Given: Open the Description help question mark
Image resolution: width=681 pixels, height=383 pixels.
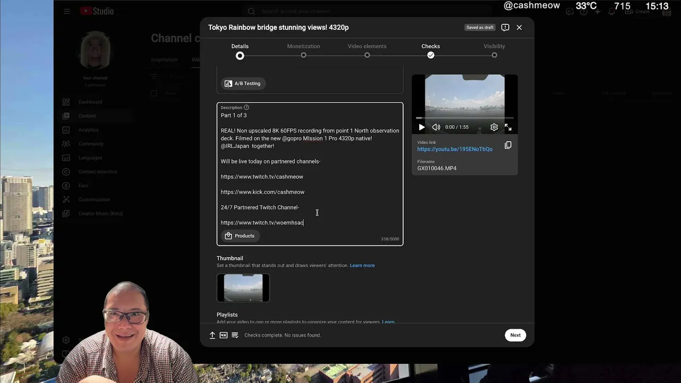Looking at the screenshot, I should click(x=246, y=107).
